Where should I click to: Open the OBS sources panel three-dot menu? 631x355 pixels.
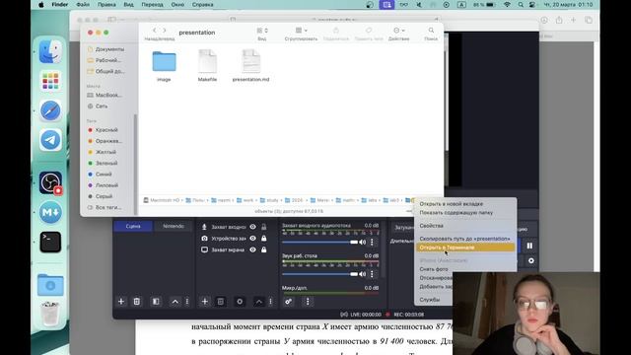[270, 301]
